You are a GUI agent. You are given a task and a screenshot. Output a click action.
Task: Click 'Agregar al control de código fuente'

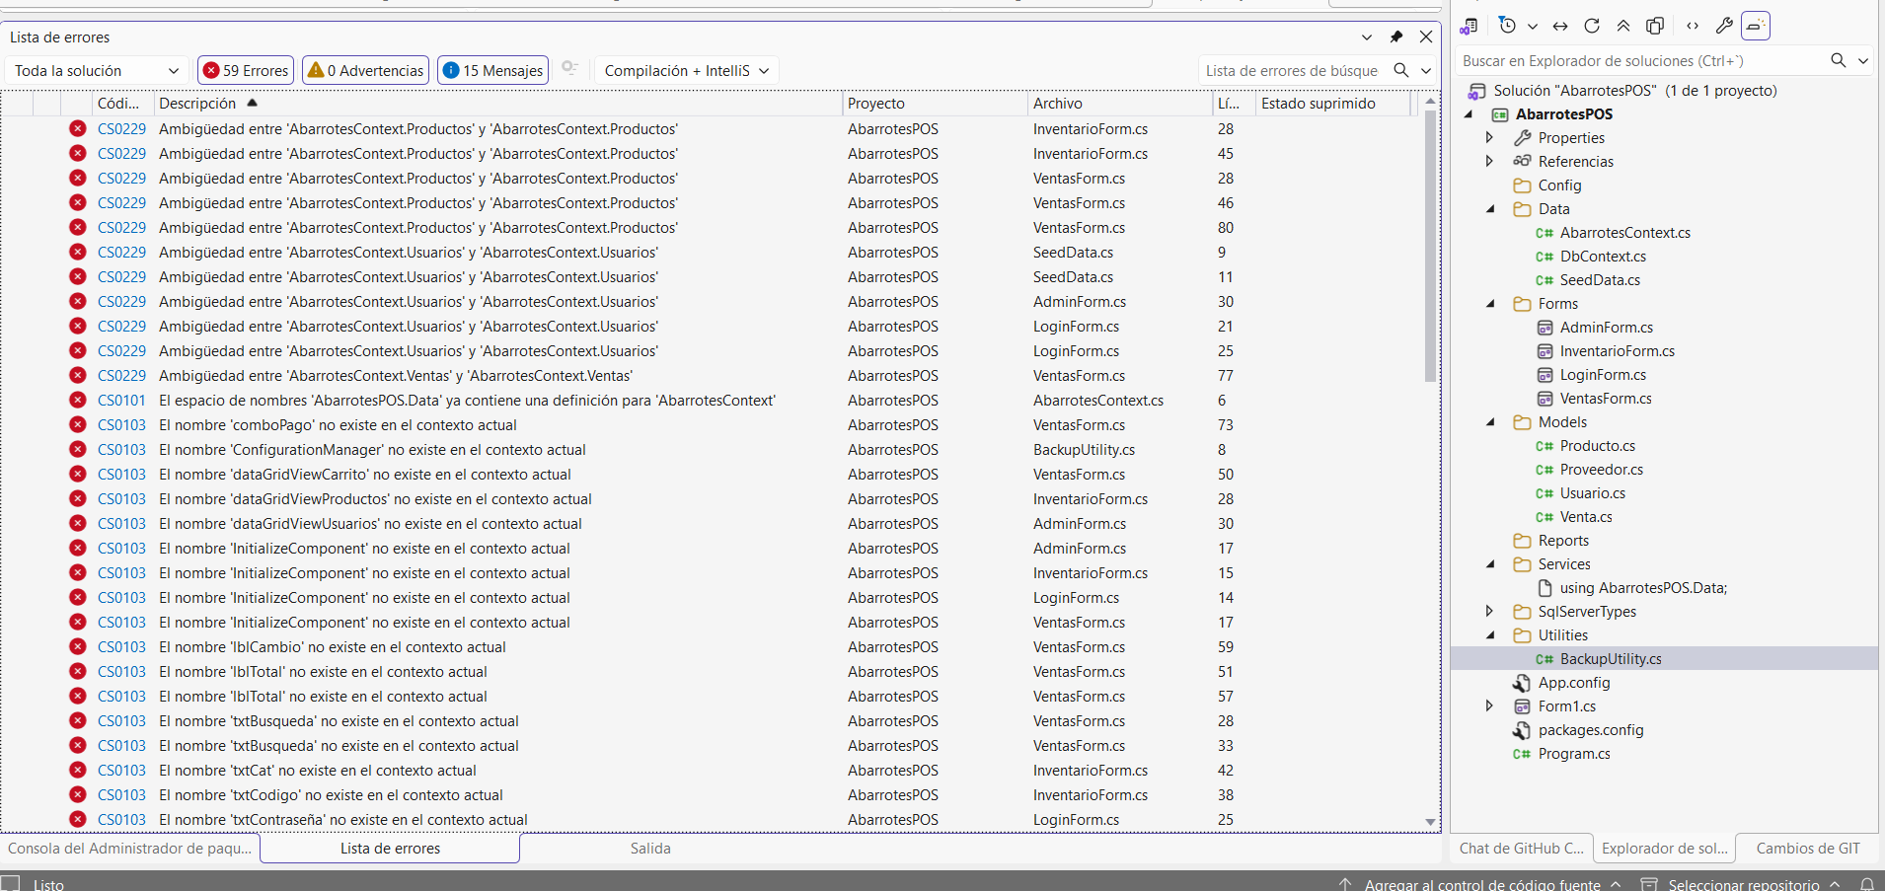[1481, 884]
